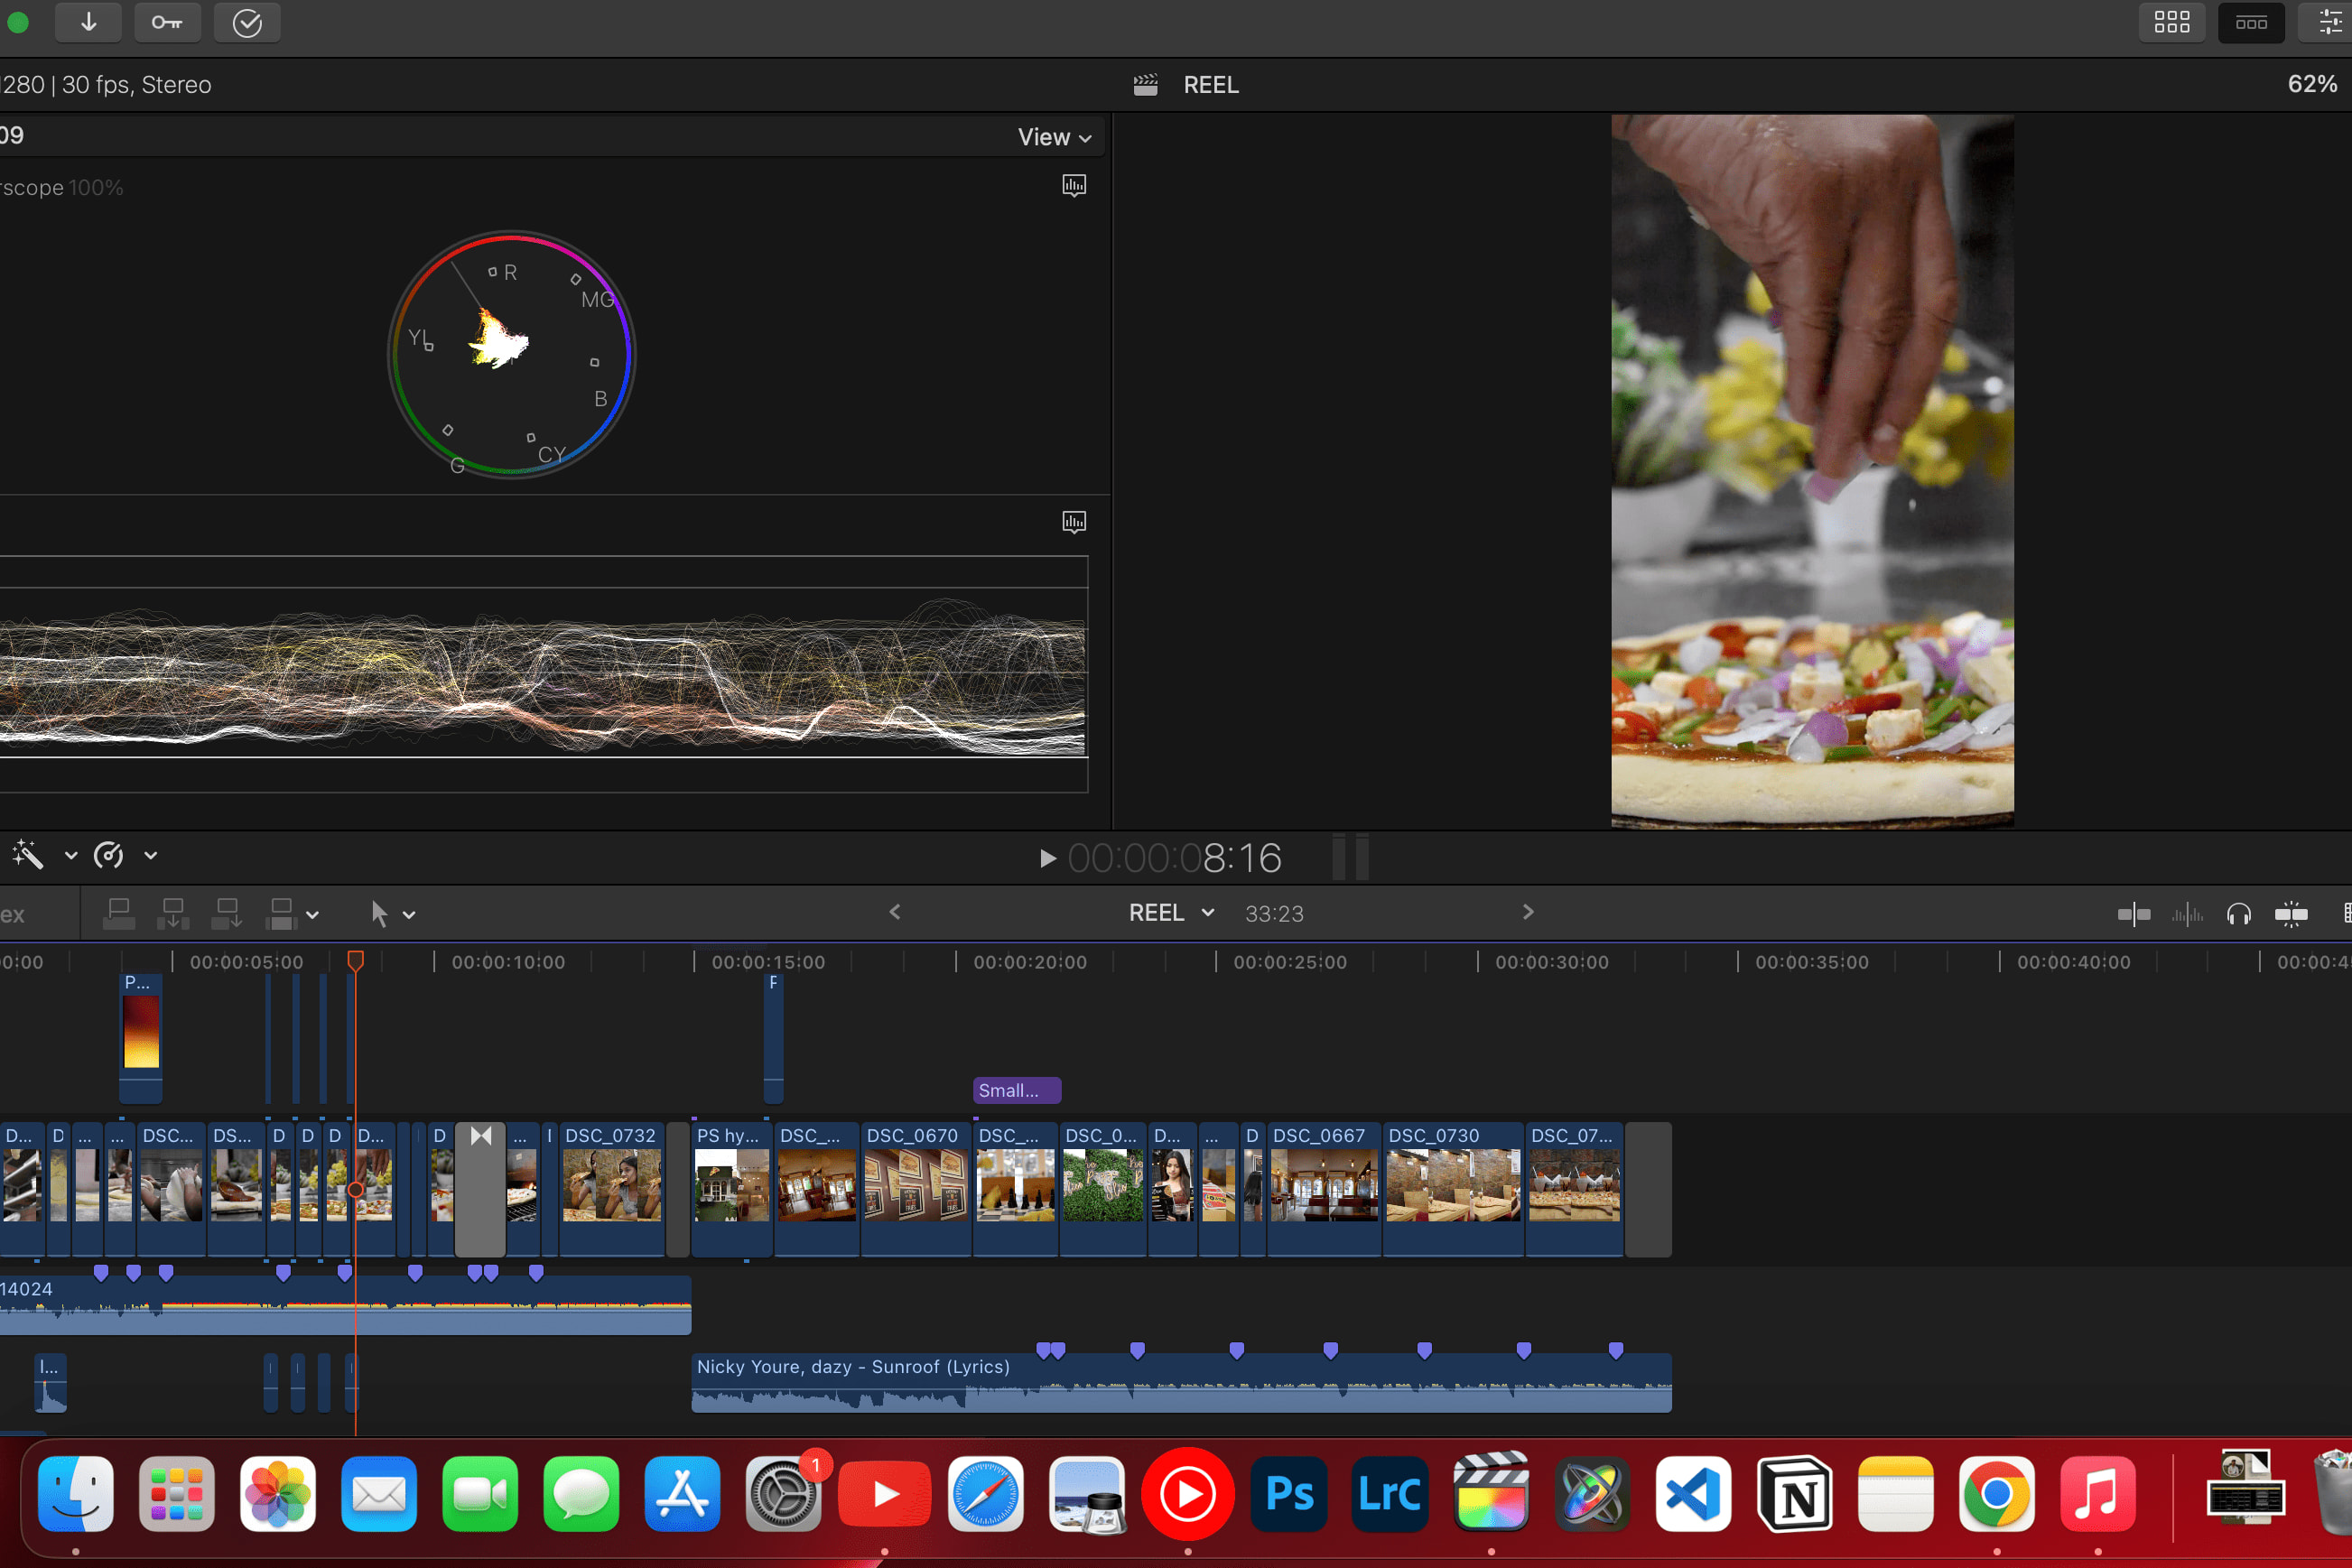The width and height of the screenshot is (2352, 1568).
Task: Toggle audio skimming headphones button
Action: point(2238,913)
